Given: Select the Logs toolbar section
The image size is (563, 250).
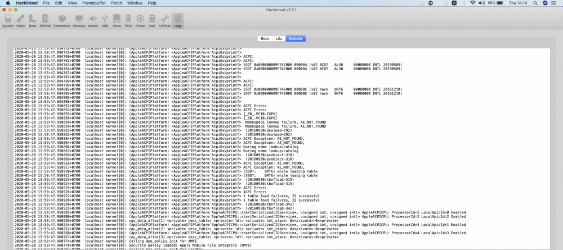Looking at the screenshot, I should (x=178, y=21).
